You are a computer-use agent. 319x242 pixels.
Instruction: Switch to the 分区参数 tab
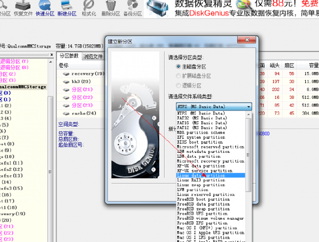[x=69, y=56]
